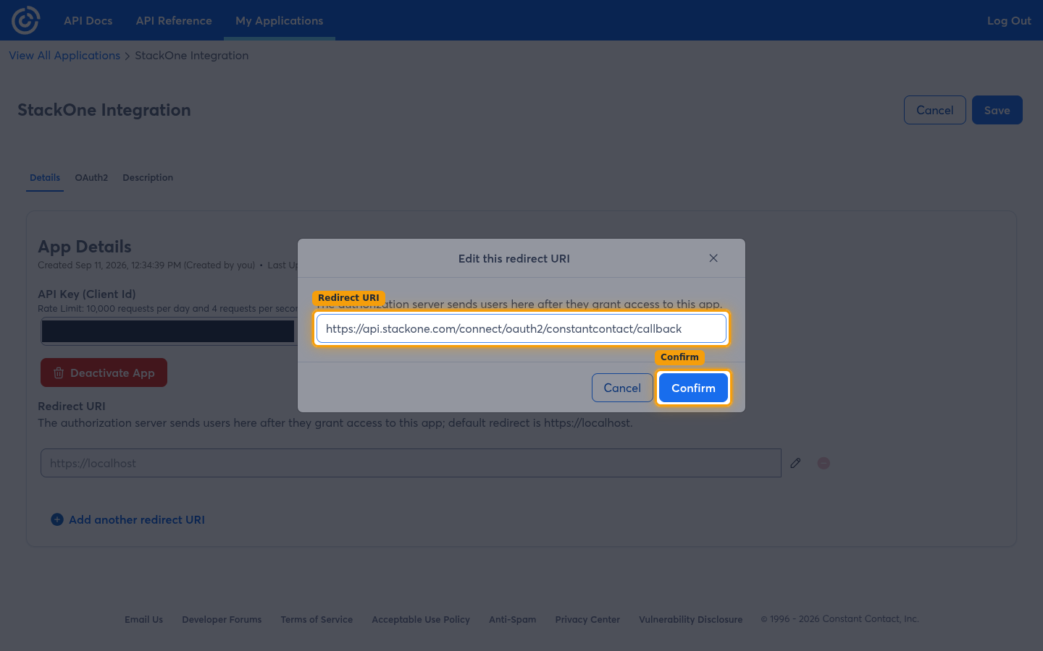Click the trash icon on Deactivate App
The width and height of the screenshot is (1043, 651).
tap(59, 373)
